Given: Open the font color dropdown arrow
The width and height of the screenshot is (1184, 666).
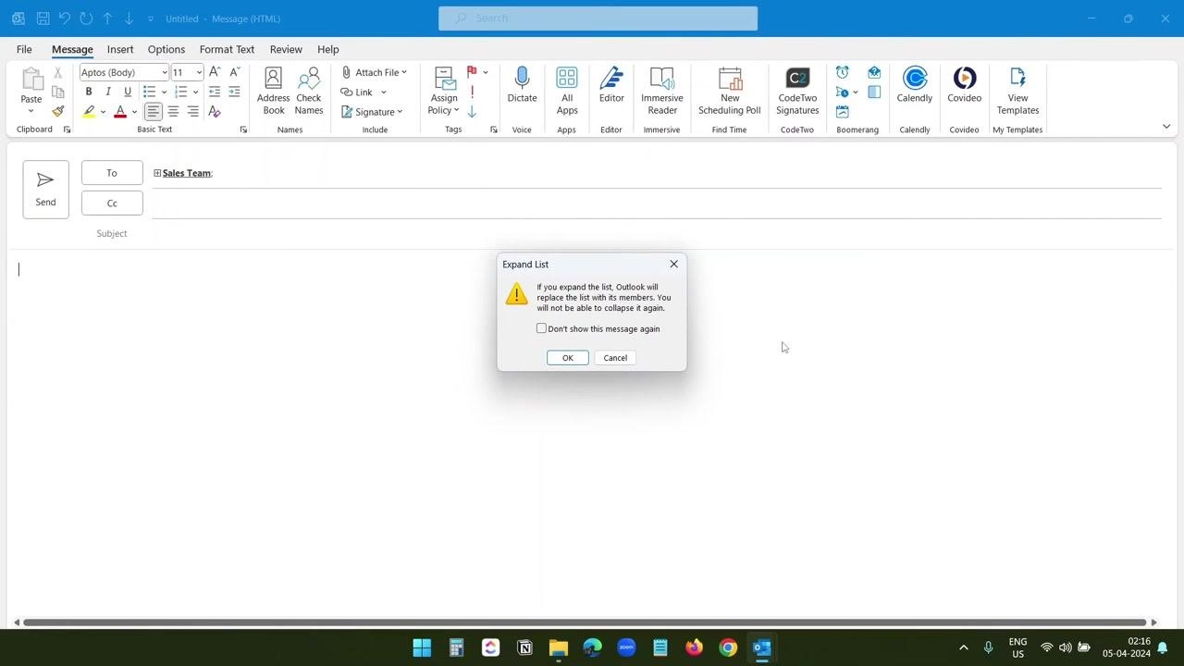Looking at the screenshot, I should coord(134,112).
